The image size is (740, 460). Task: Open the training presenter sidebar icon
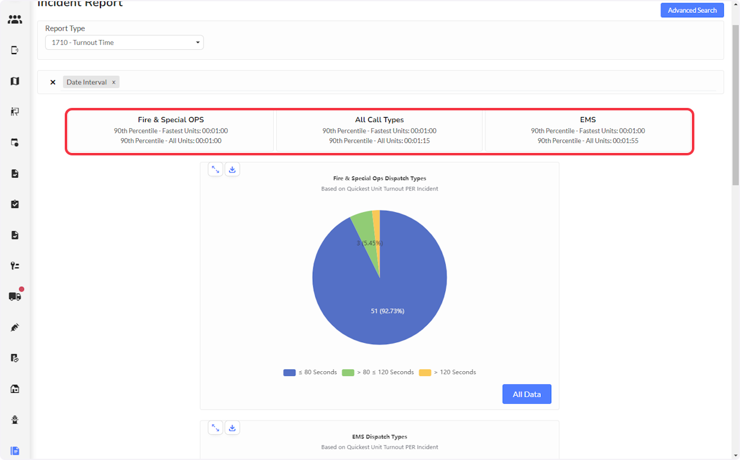(15, 112)
